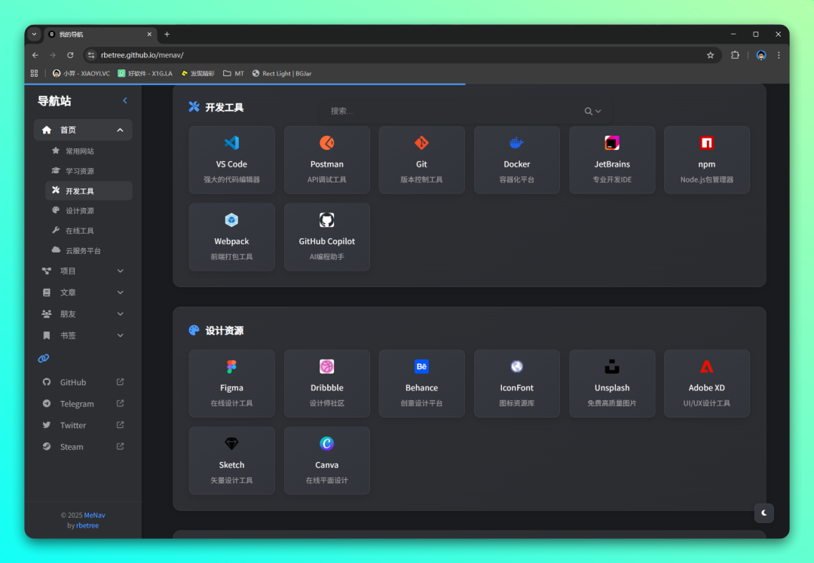Viewport: 814px width, 563px height.
Task: Select 设计资源 in the sidebar
Action: (x=80, y=211)
